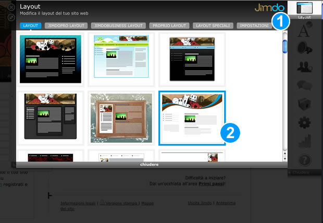This screenshot has height=223, width=323.
Task: Click the Chiudere button under the sidebar
Action: click(x=304, y=172)
